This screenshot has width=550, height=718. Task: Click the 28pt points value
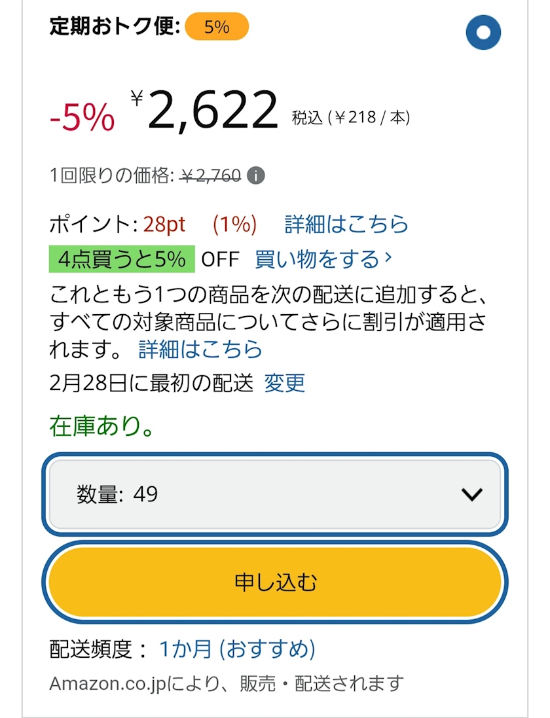click(x=164, y=224)
